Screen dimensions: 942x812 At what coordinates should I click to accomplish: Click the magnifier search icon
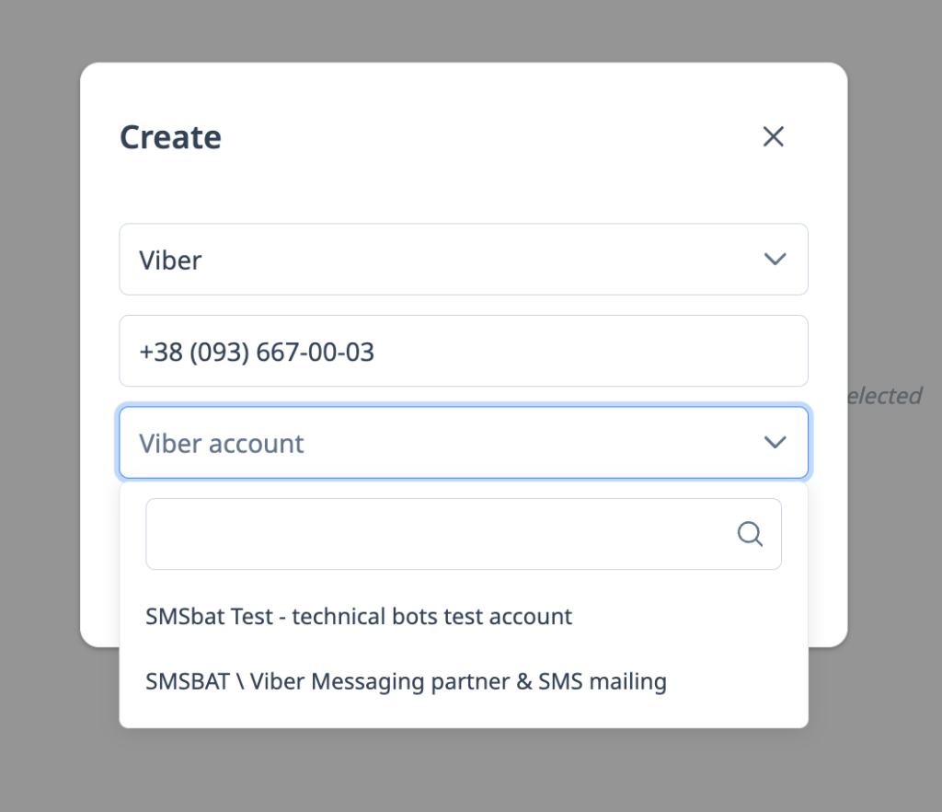[x=750, y=534]
